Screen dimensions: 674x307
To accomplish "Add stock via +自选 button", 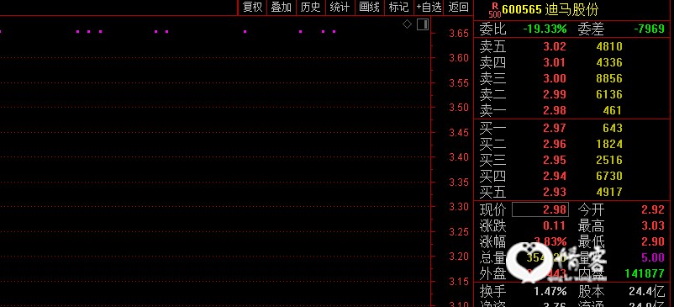I will tap(429, 8).
